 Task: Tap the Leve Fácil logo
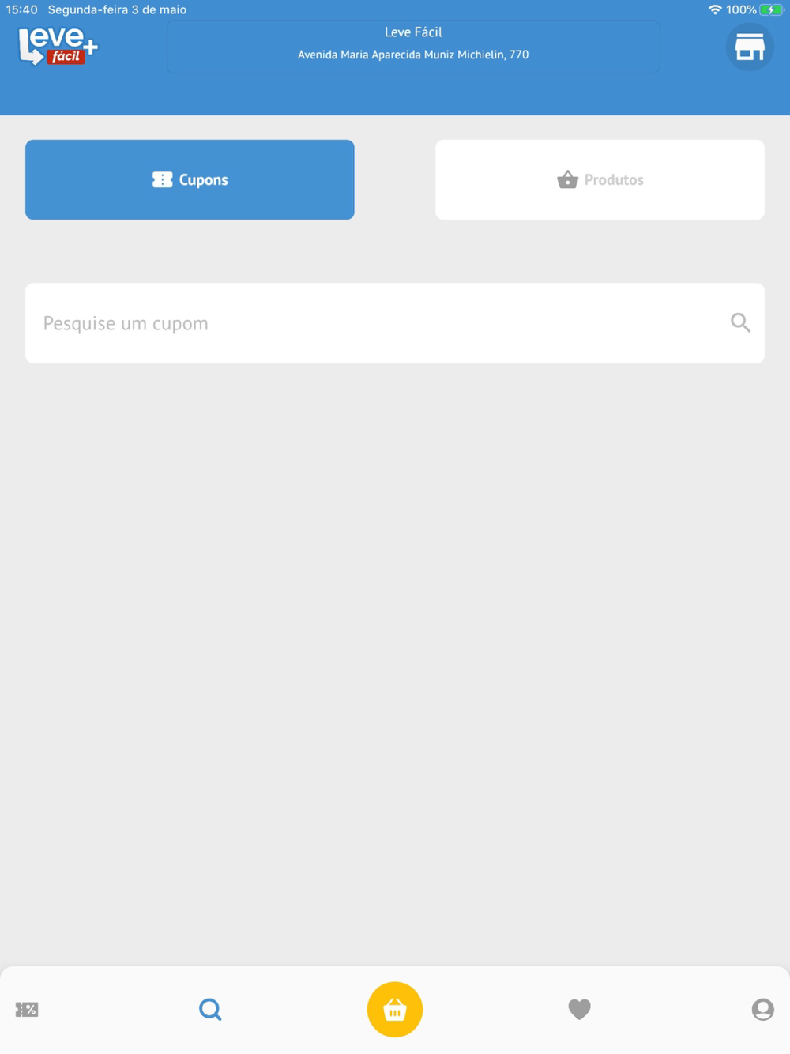(x=58, y=46)
